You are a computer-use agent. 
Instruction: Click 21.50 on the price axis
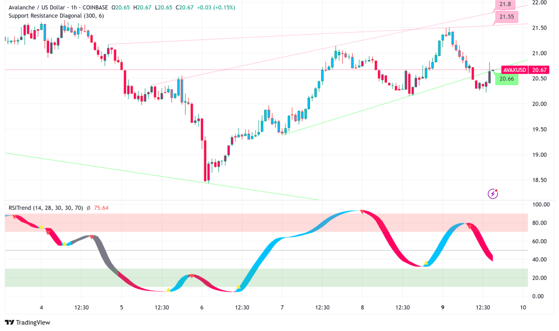coord(539,28)
